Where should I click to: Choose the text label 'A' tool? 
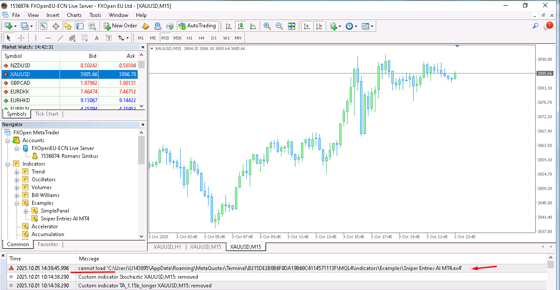(96, 38)
